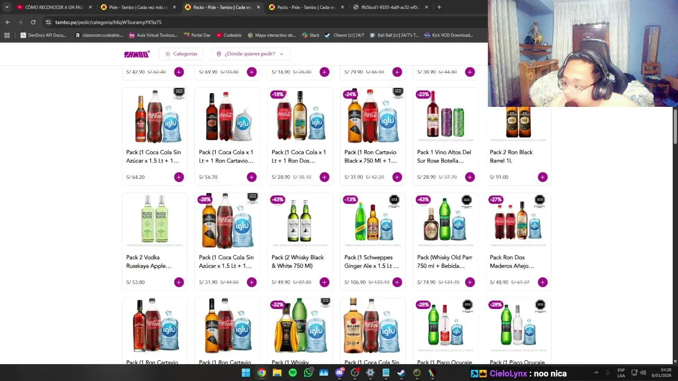Open Mapa interactivo de... bookmark
Viewport: 678px width, 381px height.
click(x=271, y=35)
